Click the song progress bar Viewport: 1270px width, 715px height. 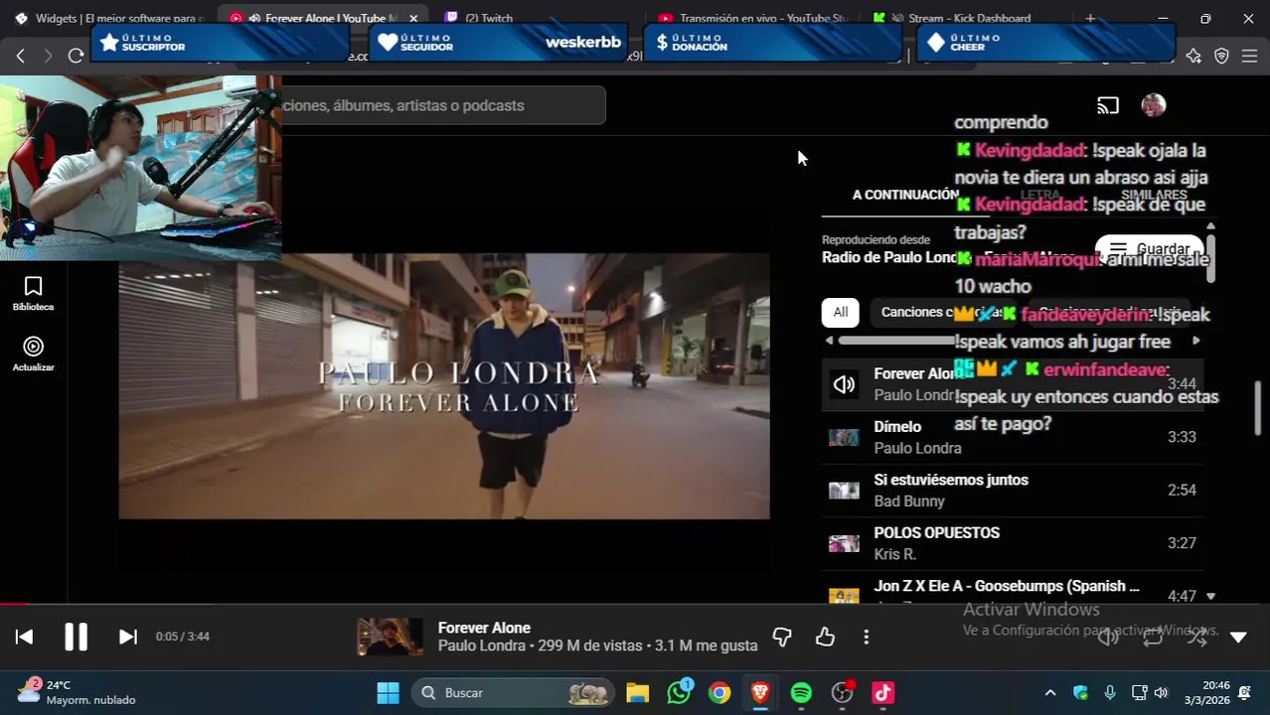(x=635, y=604)
